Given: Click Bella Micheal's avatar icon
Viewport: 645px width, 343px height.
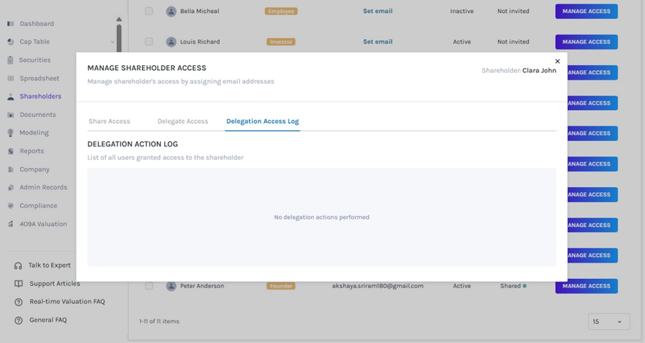Looking at the screenshot, I should [171, 11].
